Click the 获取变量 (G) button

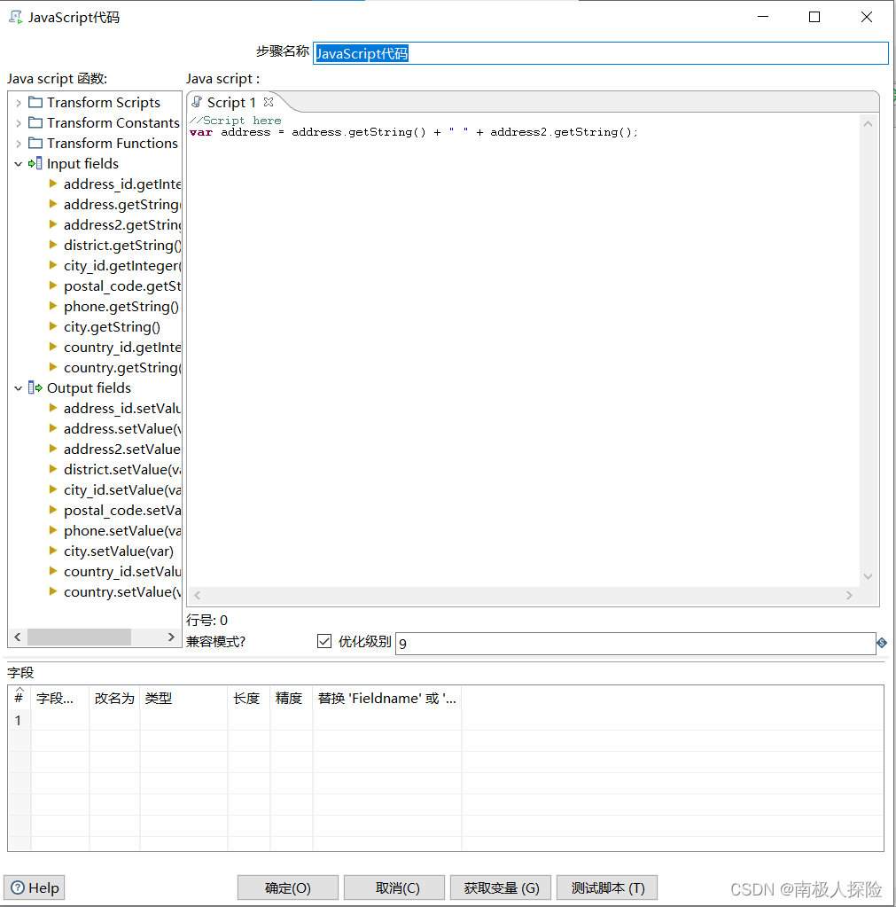pyautogui.click(x=501, y=887)
